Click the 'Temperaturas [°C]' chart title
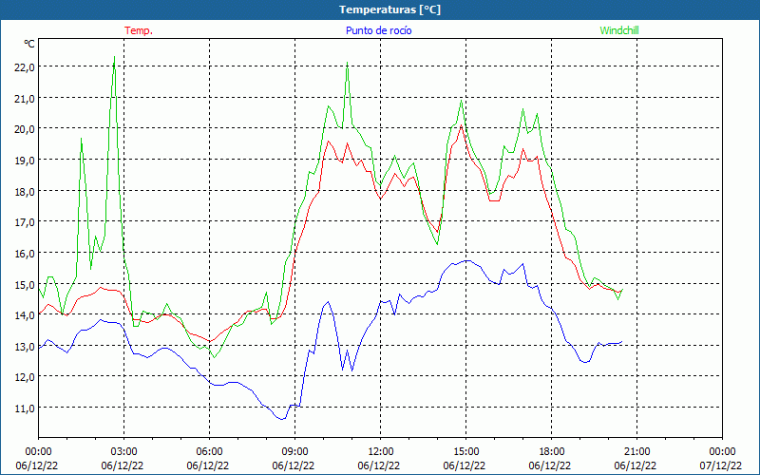 pyautogui.click(x=389, y=9)
